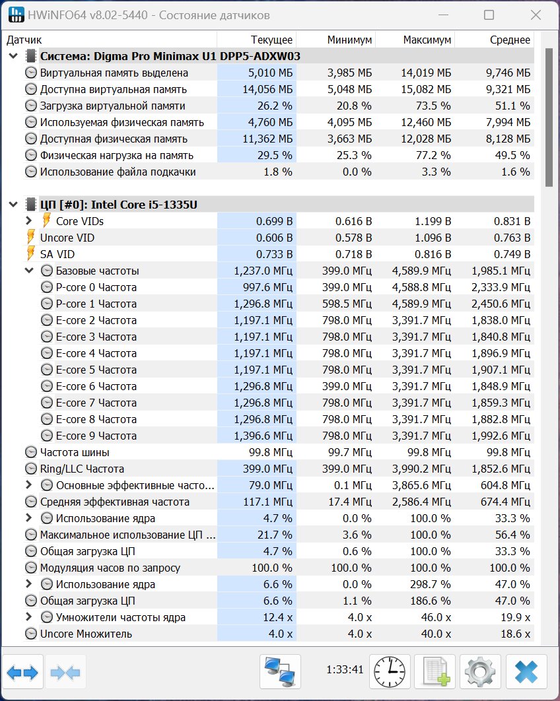Click clock icon of Физическая нагрузка на память
This screenshot has height=701, width=560.
coord(31,155)
